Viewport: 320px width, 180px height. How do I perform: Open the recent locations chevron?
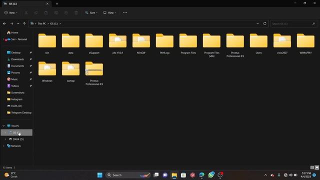[x=18, y=23]
